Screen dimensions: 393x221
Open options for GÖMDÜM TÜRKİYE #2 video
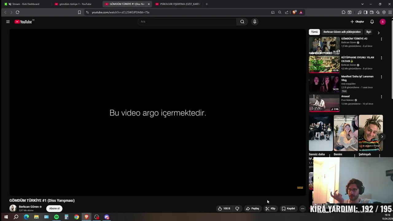pyautogui.click(x=381, y=39)
